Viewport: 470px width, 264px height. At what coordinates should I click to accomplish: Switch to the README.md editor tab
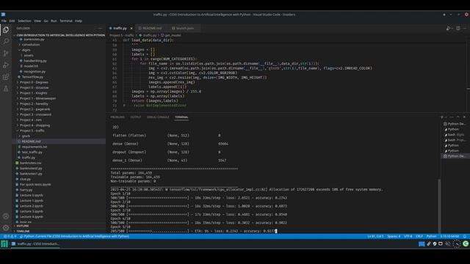[x=151, y=28]
